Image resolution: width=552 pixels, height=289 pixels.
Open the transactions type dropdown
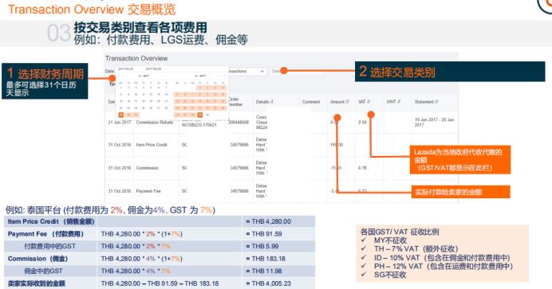coord(247,72)
